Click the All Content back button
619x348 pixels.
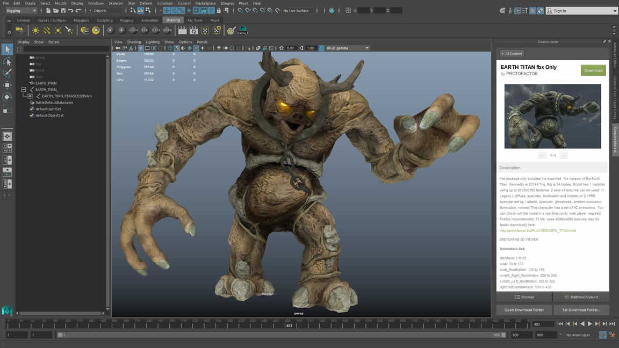coord(512,54)
